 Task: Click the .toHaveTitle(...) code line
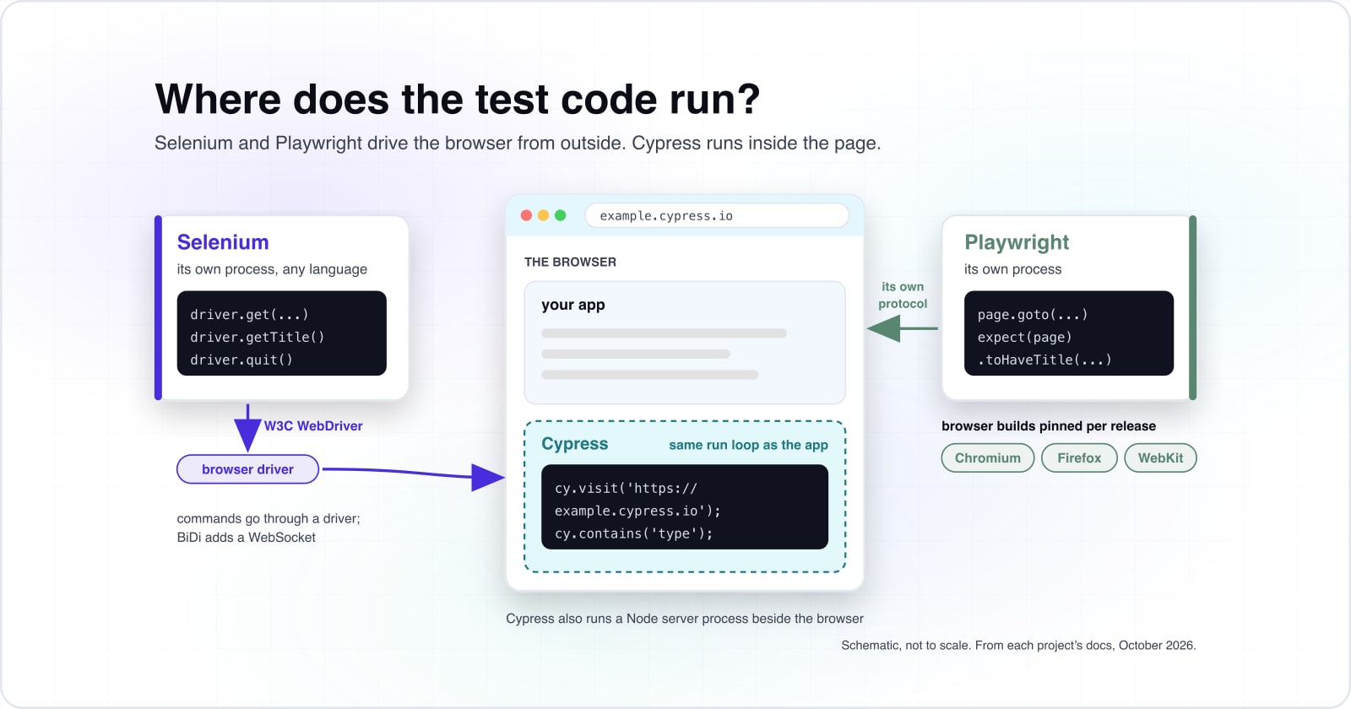point(1044,360)
